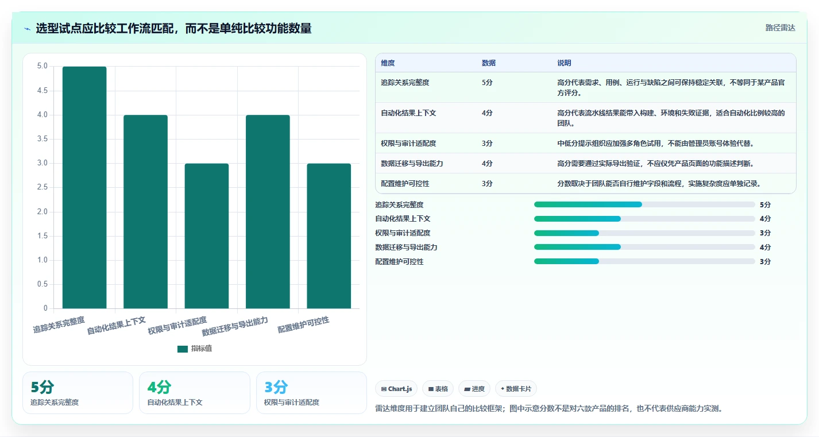Click the 3分 value beside 配置维护可控性 progress bar

tap(765, 261)
